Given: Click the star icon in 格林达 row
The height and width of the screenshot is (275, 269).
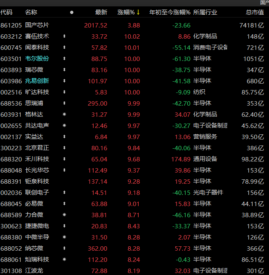Looking at the screenshot, I should click(x=64, y=114).
